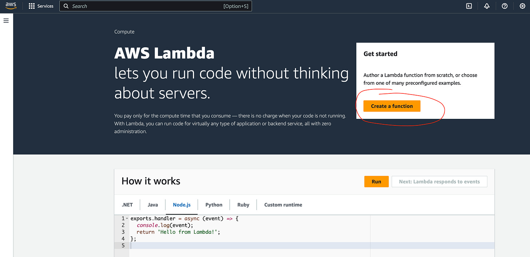Click the orange Run button
Viewport: 530px width, 257px height.
click(376, 182)
